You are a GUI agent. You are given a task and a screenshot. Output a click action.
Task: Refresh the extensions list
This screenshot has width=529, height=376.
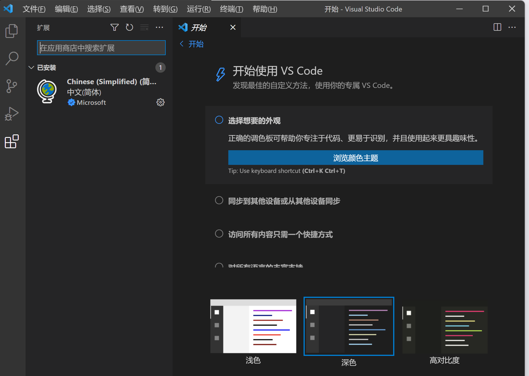[129, 27]
